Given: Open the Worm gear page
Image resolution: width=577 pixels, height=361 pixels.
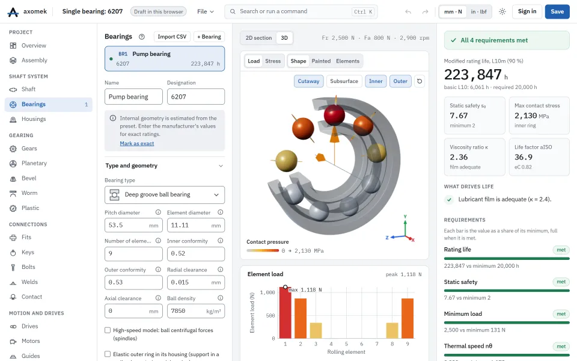Looking at the screenshot, I should coord(49,193).
